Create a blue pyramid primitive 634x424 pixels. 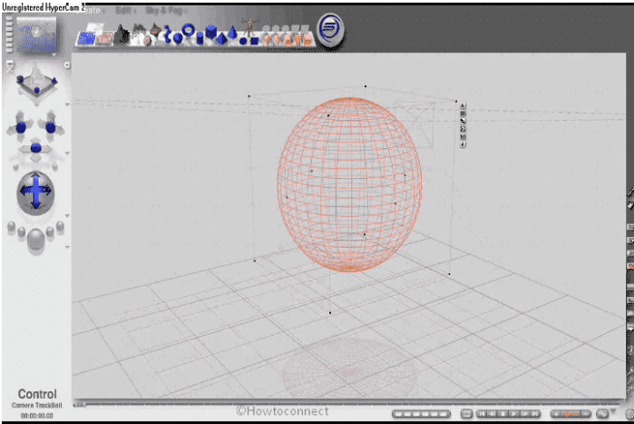click(221, 38)
